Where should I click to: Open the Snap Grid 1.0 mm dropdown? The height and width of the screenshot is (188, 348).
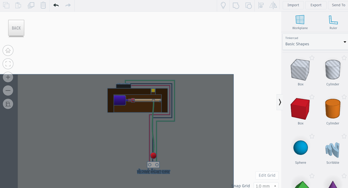click(266, 186)
